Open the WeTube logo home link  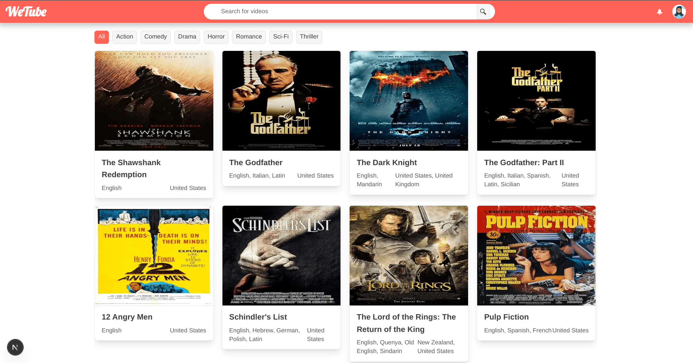pos(26,12)
